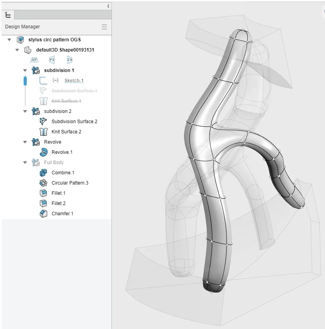Click the Combine.1 feature icon
Screen dimensions: 325x329
tap(43, 173)
